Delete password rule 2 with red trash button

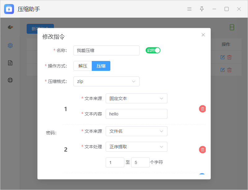click(202, 150)
